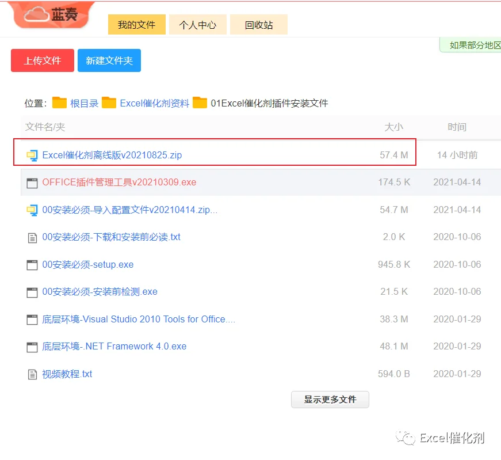The width and height of the screenshot is (501, 460).
Task: Switch to the 我的文件 tab
Action: pyautogui.click(x=137, y=24)
